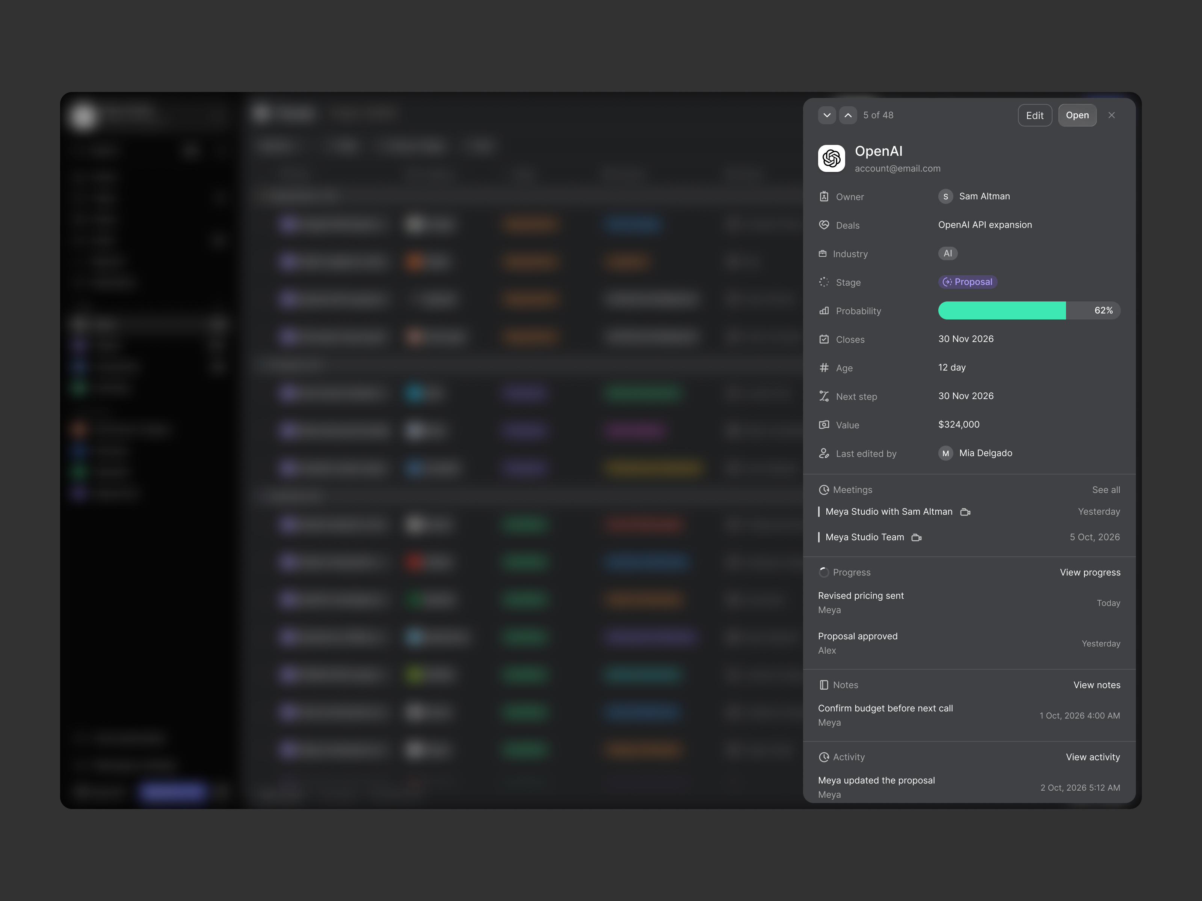Click the Open button
1202x901 pixels.
(x=1077, y=115)
